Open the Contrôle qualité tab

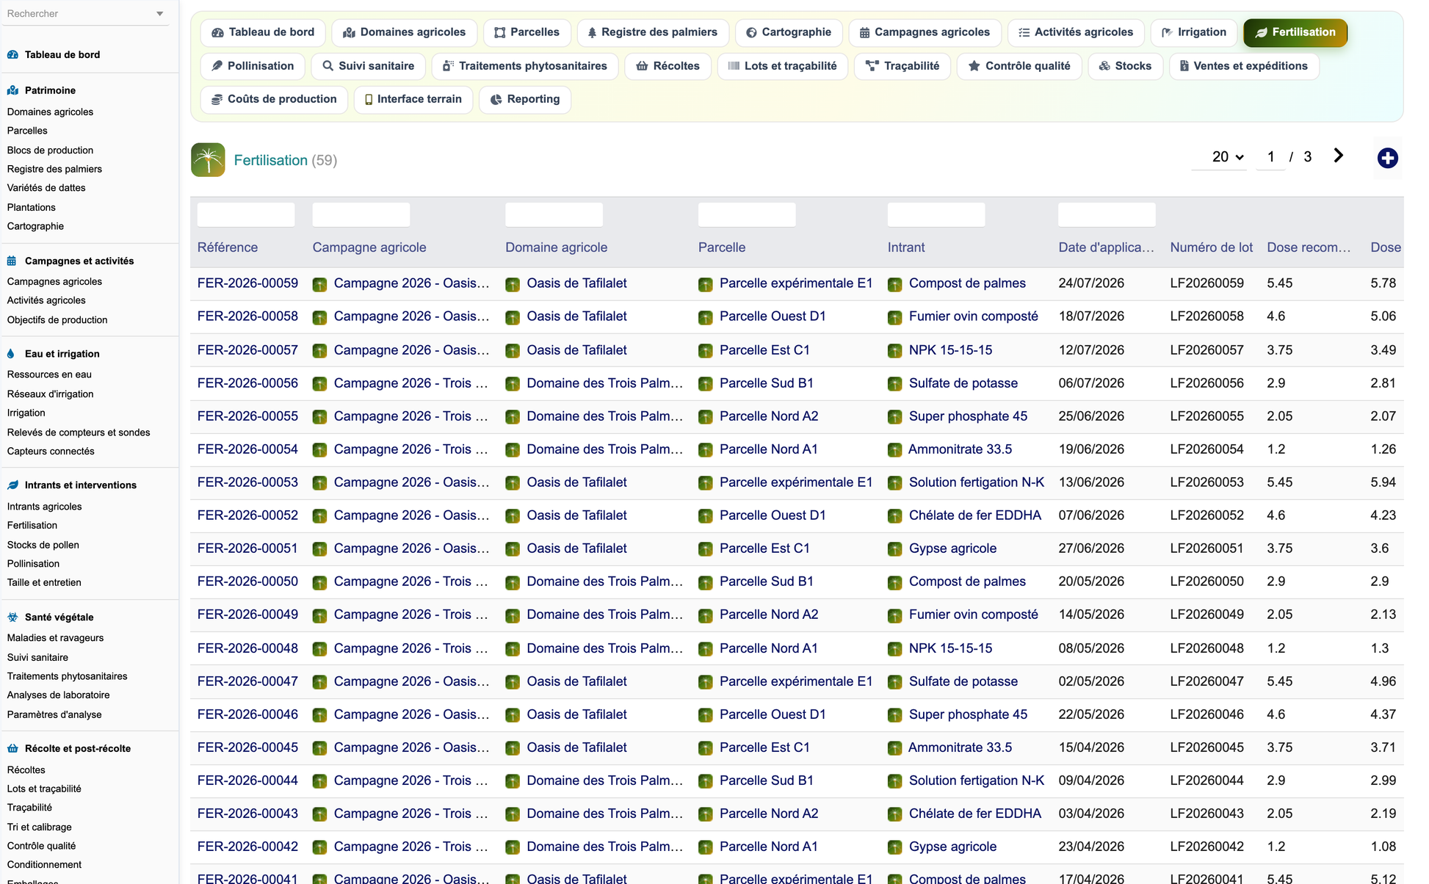(x=1019, y=66)
